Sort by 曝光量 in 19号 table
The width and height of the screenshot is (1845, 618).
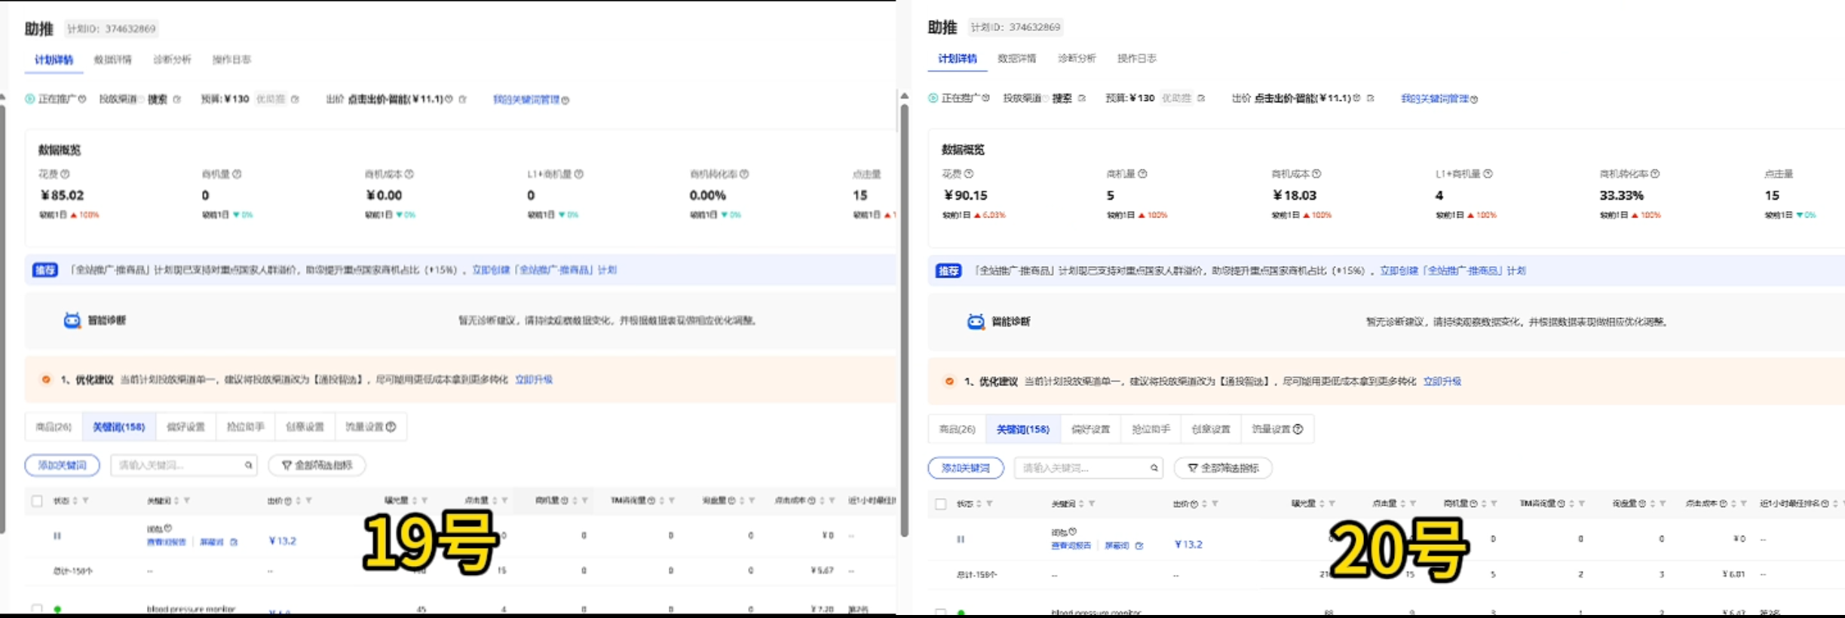click(x=415, y=500)
